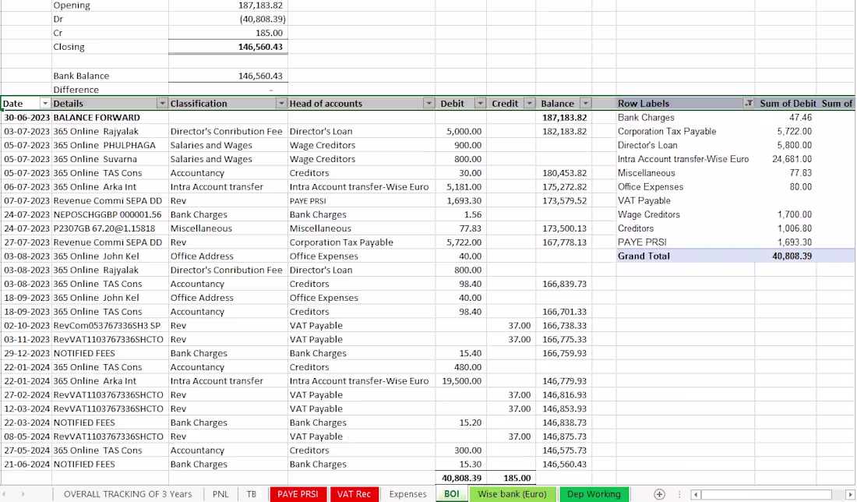Add a new sheet with plus icon
This screenshot has width=857, height=502.
659,494
